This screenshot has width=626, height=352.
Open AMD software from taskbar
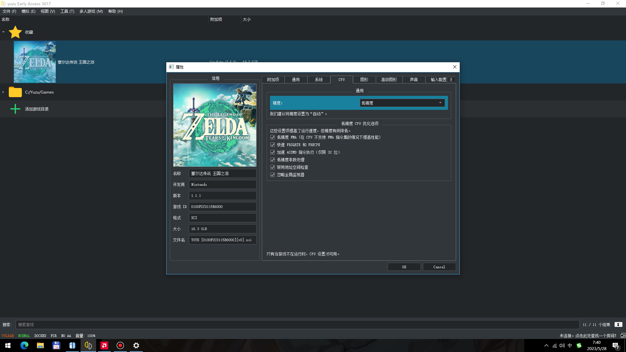click(x=104, y=345)
